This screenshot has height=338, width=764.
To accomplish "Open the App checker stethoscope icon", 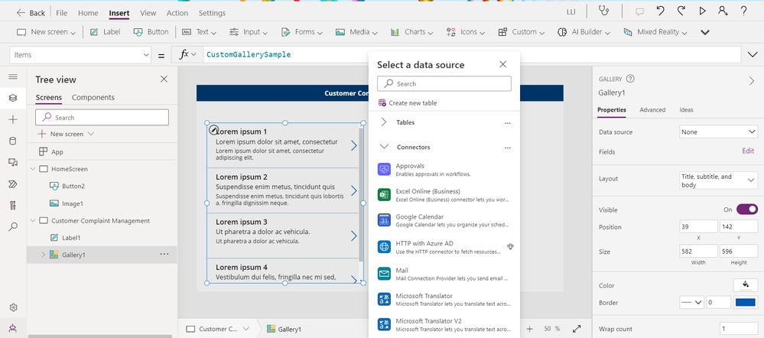I will (606, 11).
